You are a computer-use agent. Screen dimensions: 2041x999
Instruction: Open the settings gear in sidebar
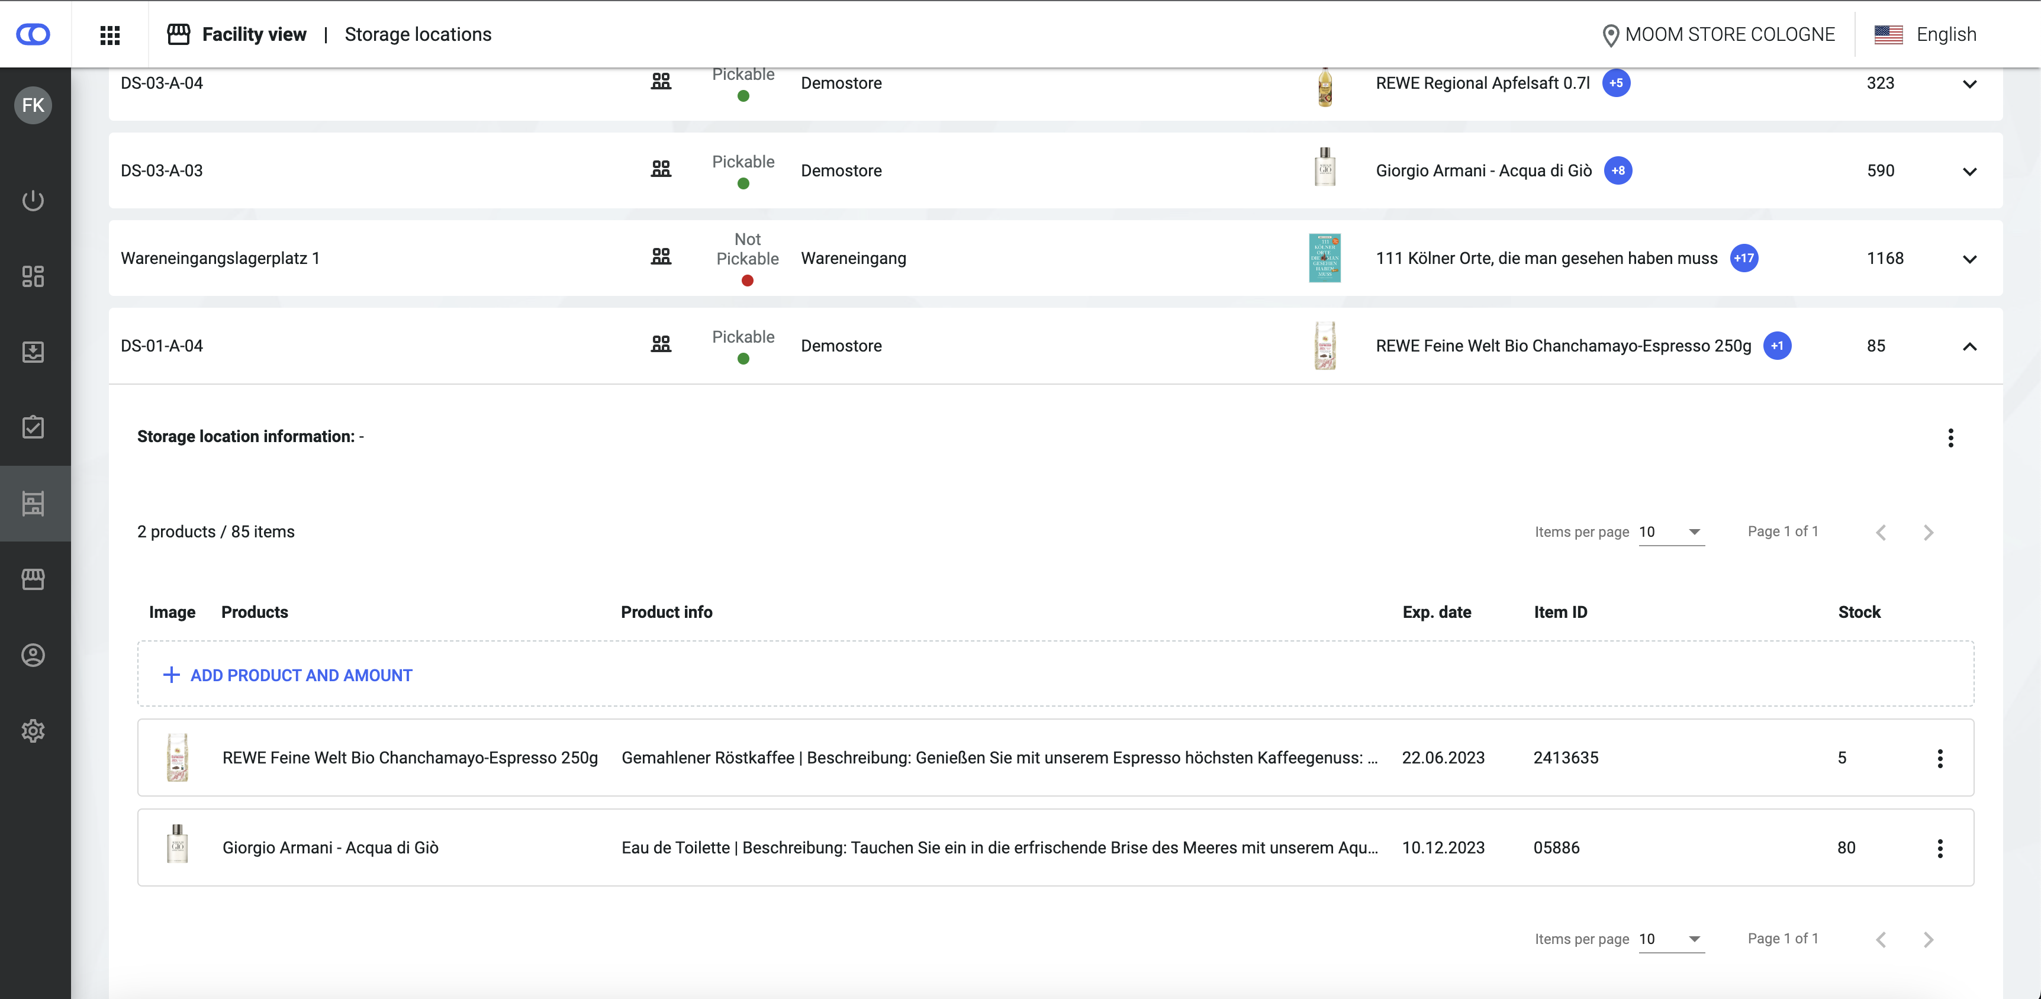pyautogui.click(x=33, y=730)
